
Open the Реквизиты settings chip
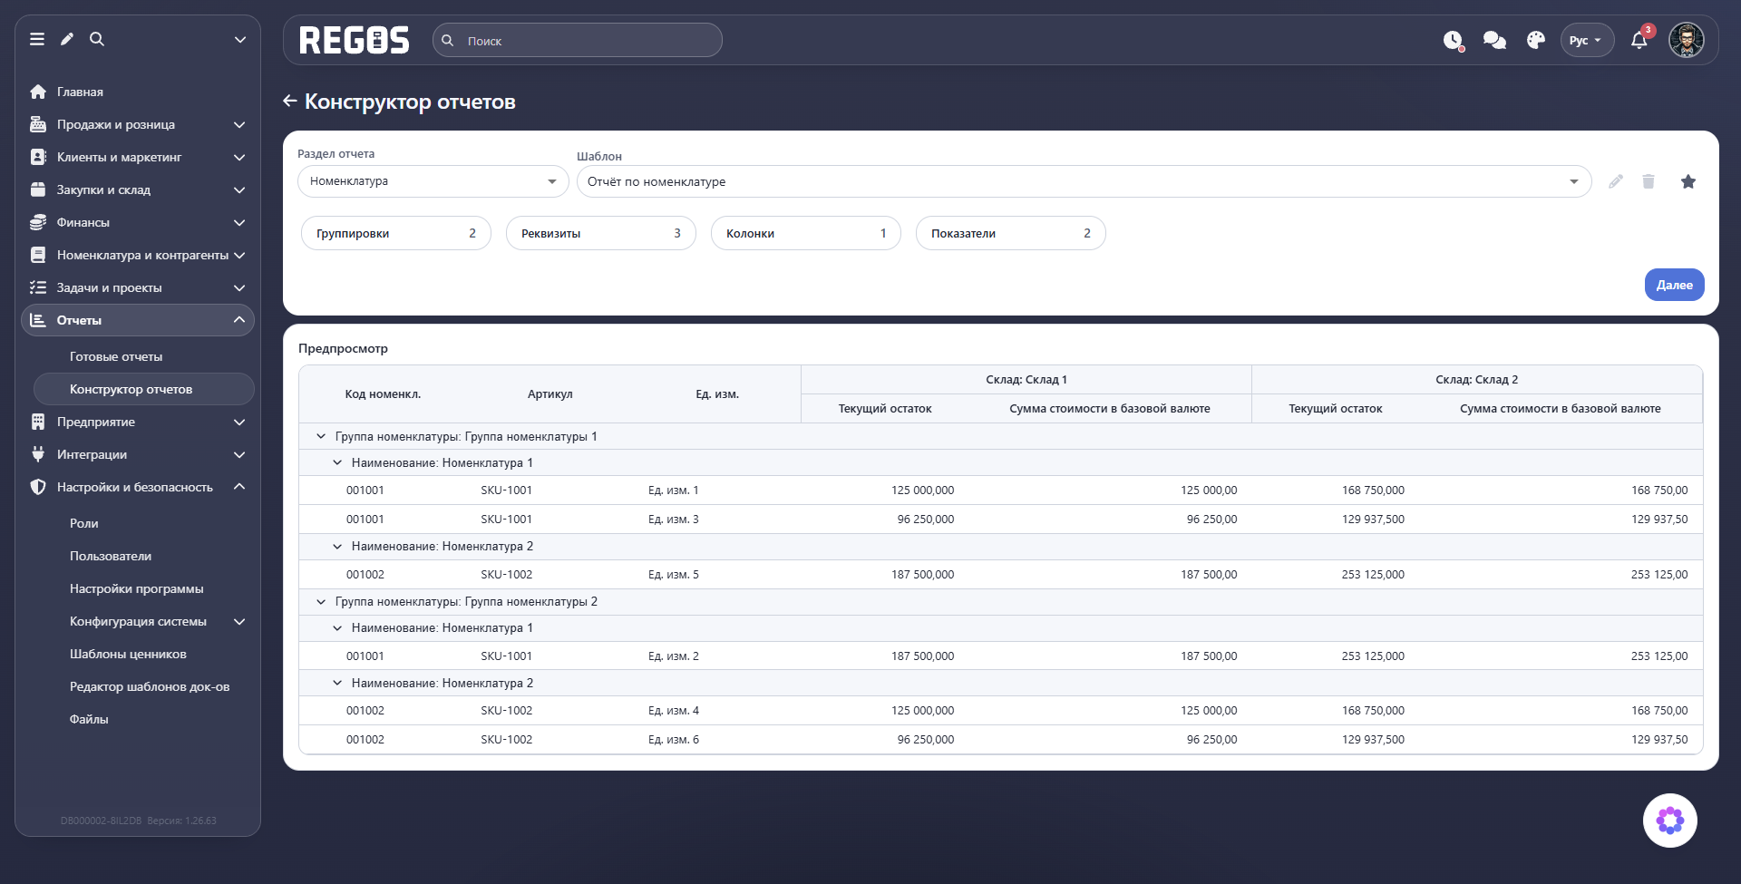(x=601, y=233)
